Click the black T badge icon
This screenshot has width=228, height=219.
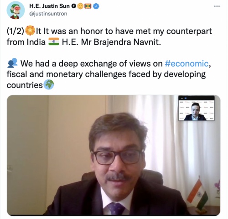[x=74, y=6]
